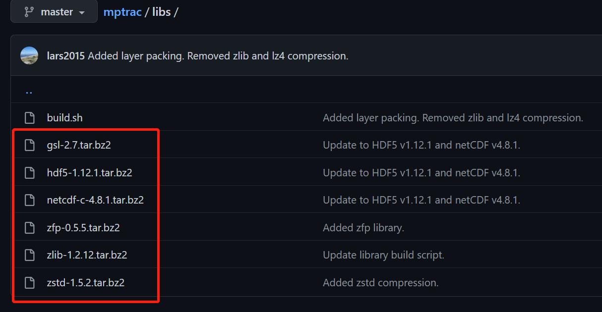Viewport: 602px width, 312px height.
Task: Open the 'Added zfp library.' commit
Action: click(x=363, y=228)
